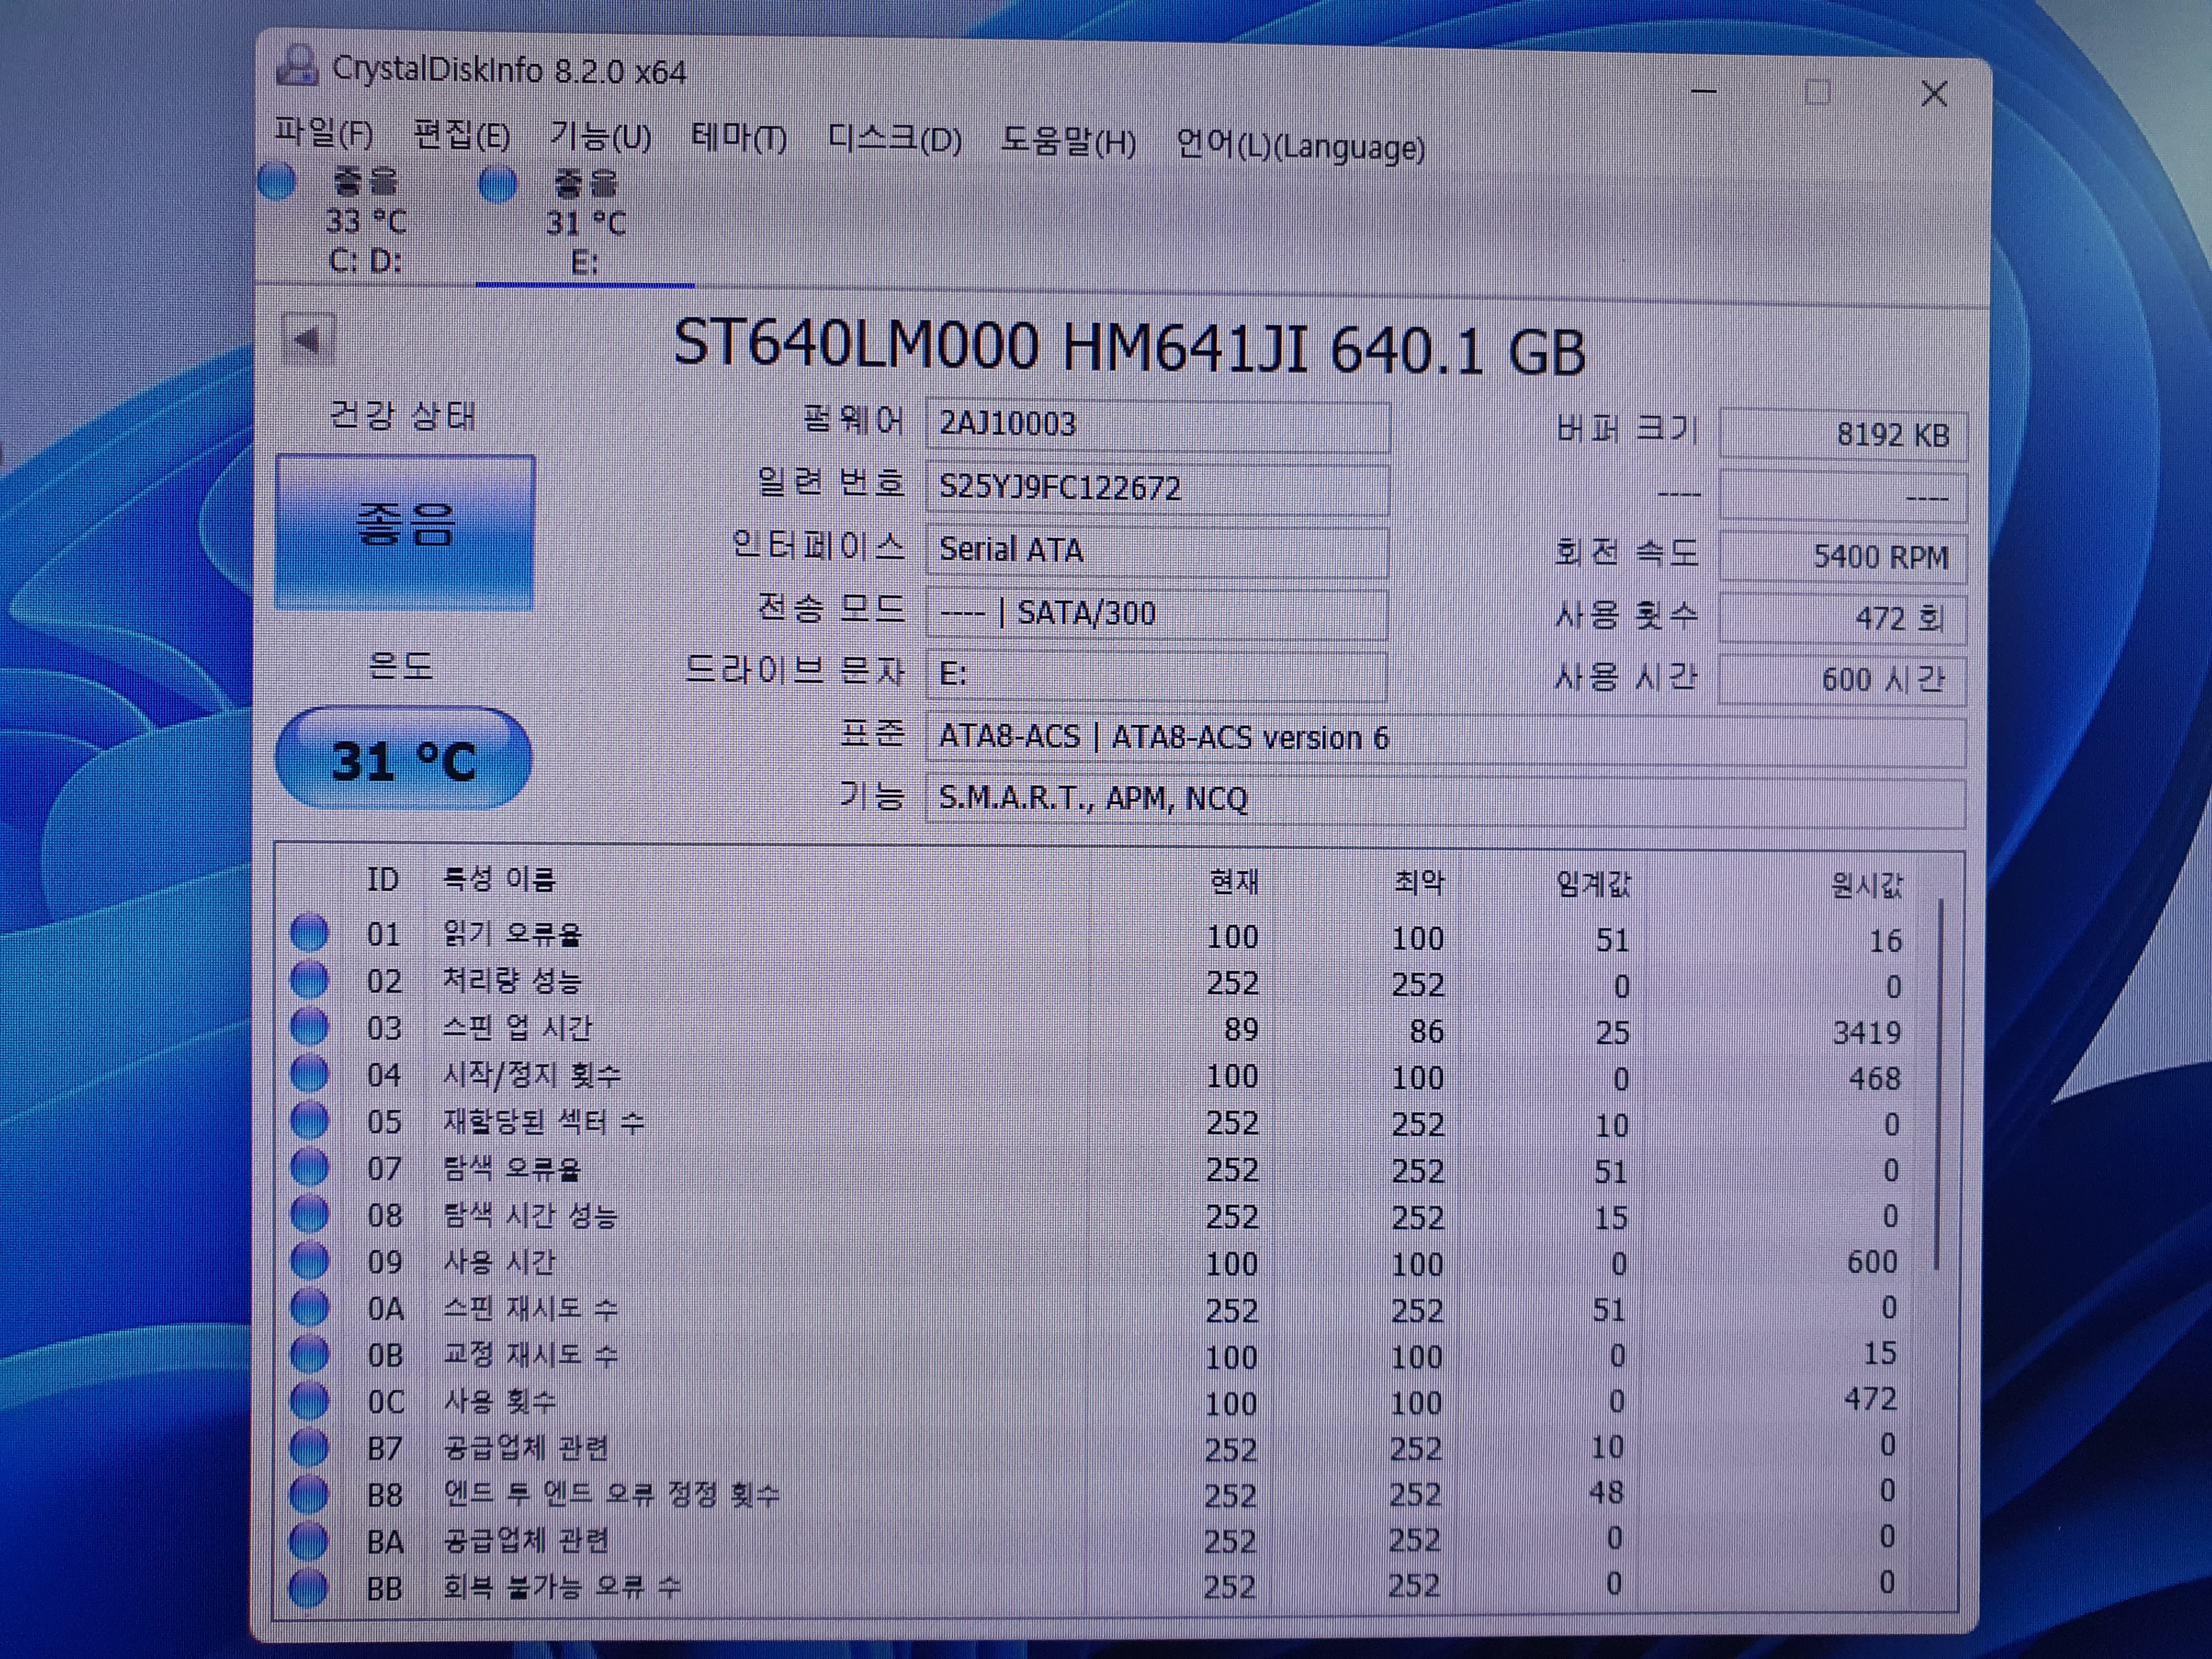Click status icon for row 03 스핀 업 시간
The width and height of the screenshot is (2212, 1659).
click(309, 1027)
